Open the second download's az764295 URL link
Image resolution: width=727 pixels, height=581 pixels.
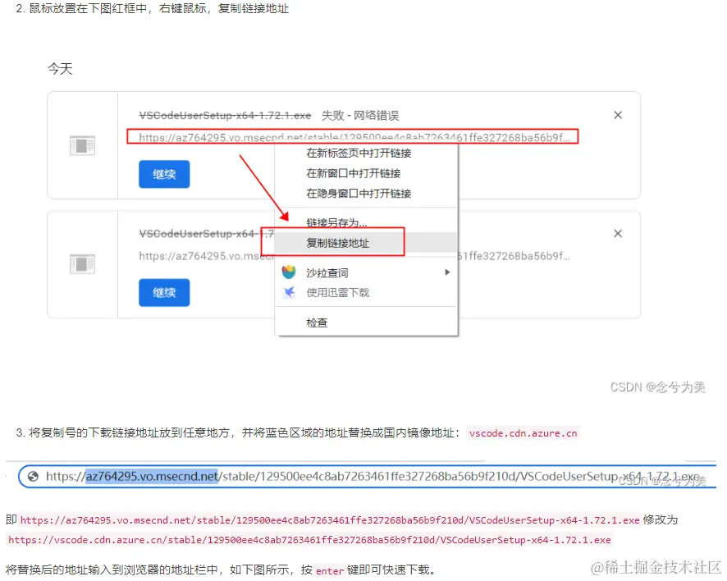point(206,256)
